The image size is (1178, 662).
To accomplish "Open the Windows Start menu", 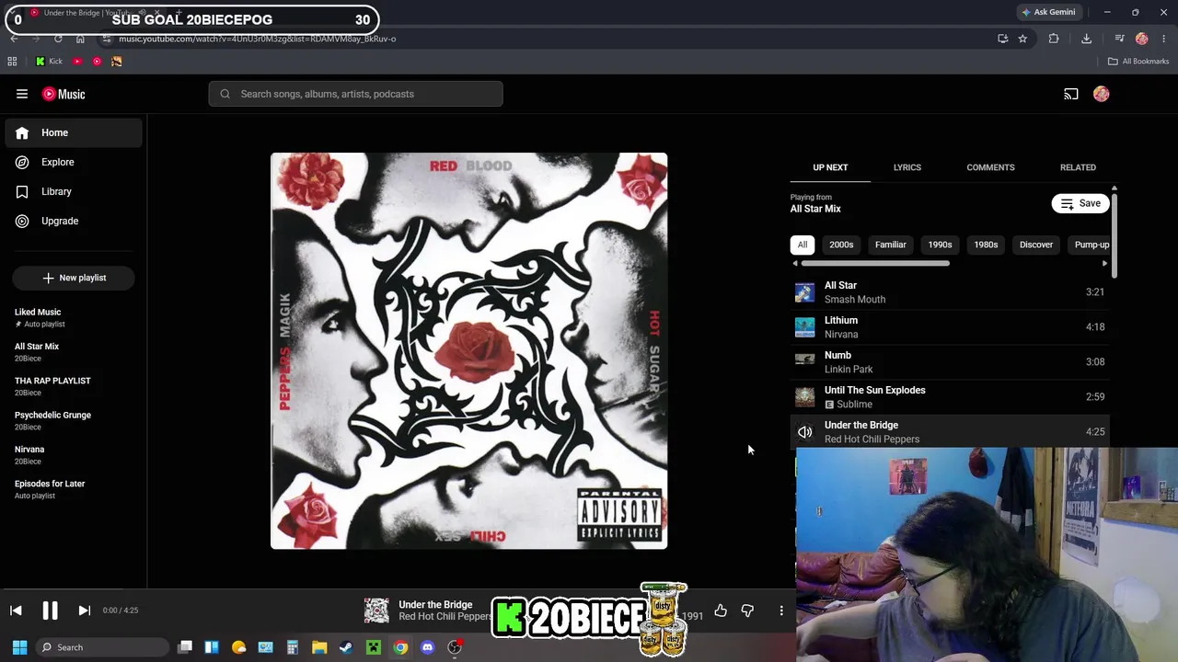I will pos(19,647).
